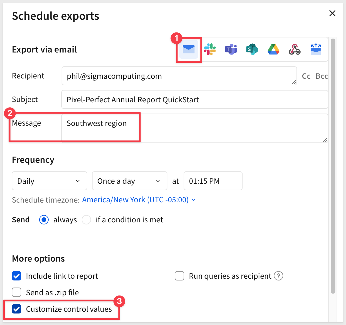The height and width of the screenshot is (325, 346).
Task: Select the email export icon
Action: tap(189, 50)
